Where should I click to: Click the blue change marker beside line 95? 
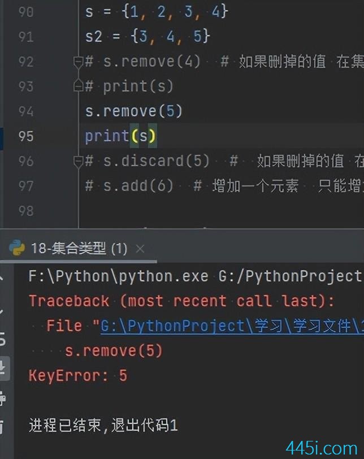point(2,138)
